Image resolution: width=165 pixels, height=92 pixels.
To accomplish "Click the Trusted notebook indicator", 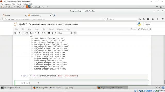I will 134,29.
